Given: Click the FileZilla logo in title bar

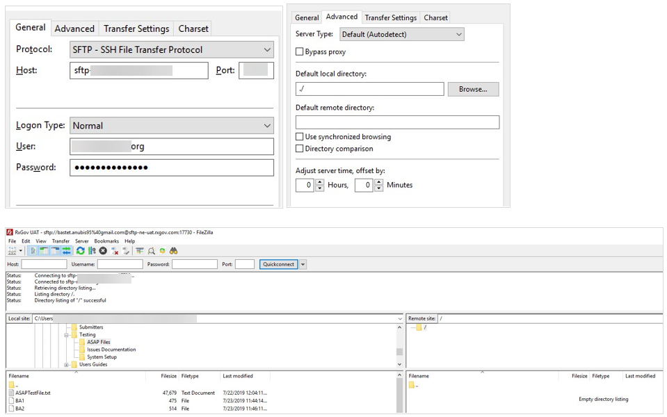Looking at the screenshot, I should (9, 233).
